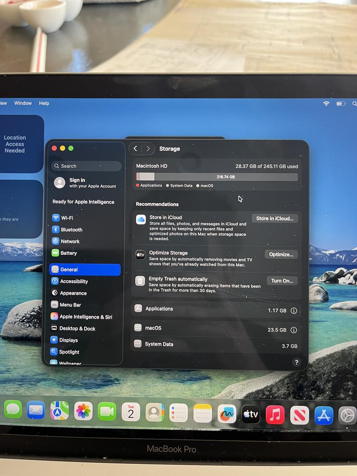Click the Store in iCloud... button
The image size is (357, 476).
(275, 219)
